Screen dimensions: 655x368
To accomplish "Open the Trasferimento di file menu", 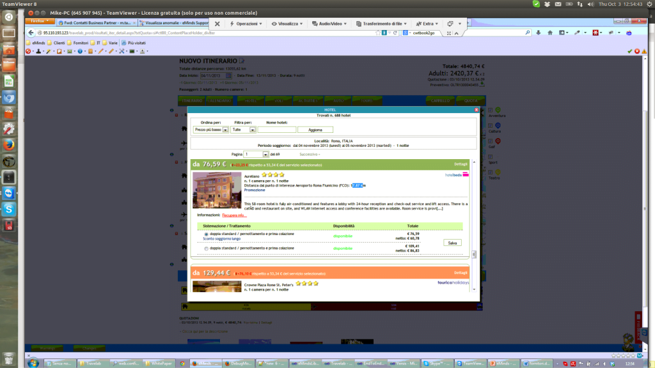I will pos(381,24).
